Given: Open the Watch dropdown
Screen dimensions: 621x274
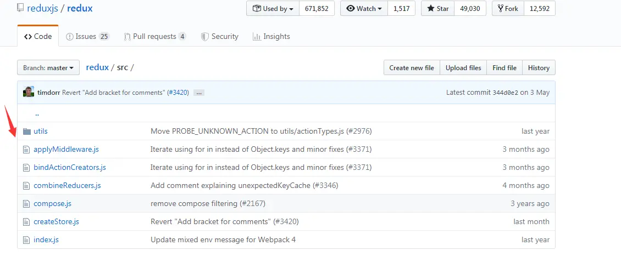Looking at the screenshot, I should pos(364,8).
